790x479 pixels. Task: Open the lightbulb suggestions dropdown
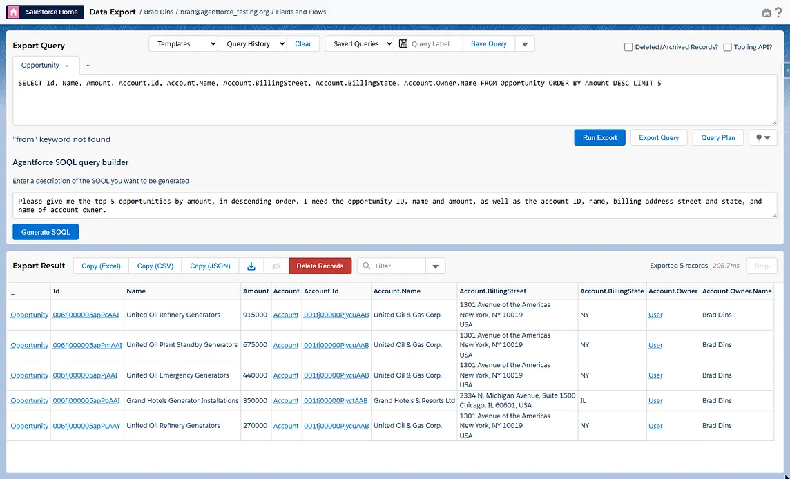(x=763, y=137)
